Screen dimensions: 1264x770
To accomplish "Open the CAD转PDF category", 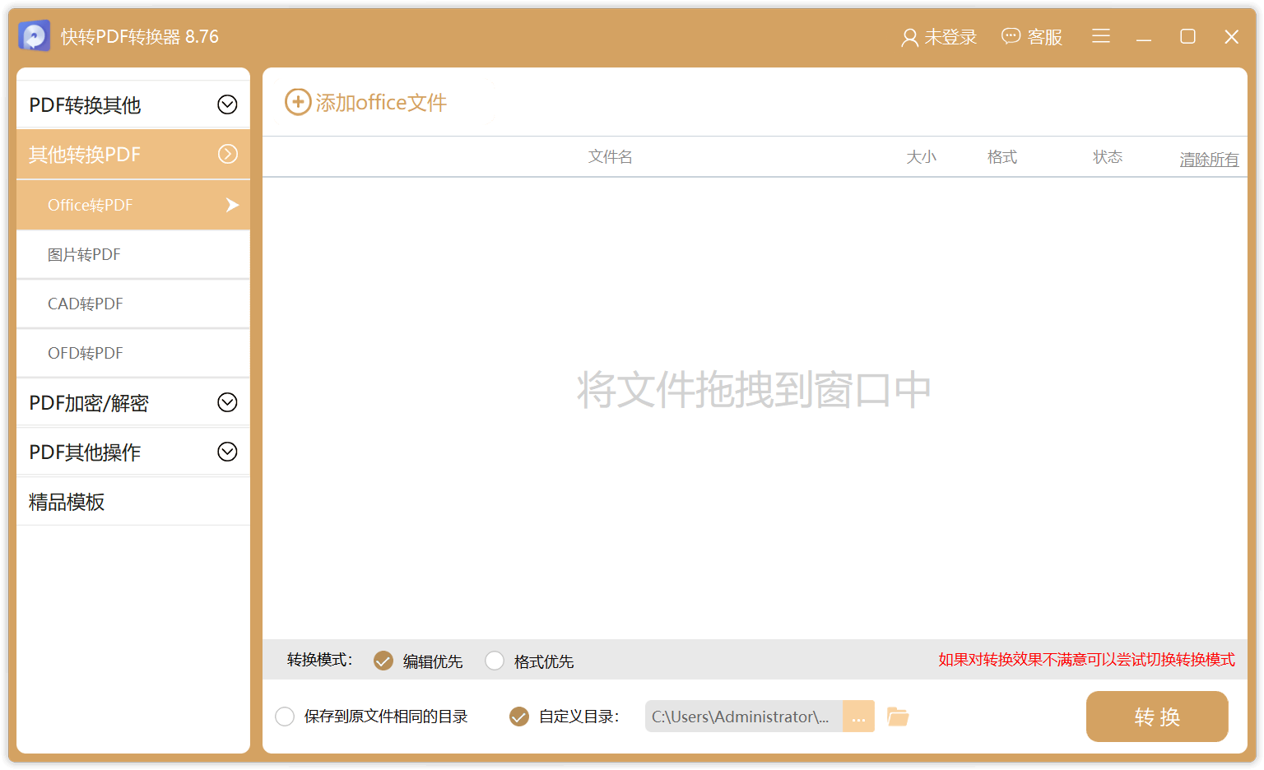I will point(86,304).
